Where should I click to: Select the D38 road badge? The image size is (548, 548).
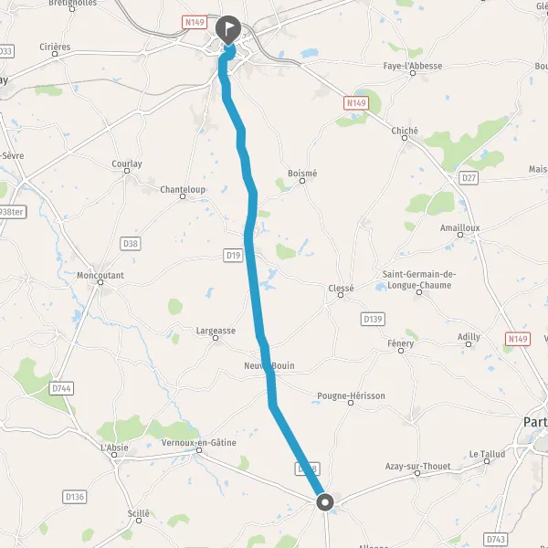131,244
